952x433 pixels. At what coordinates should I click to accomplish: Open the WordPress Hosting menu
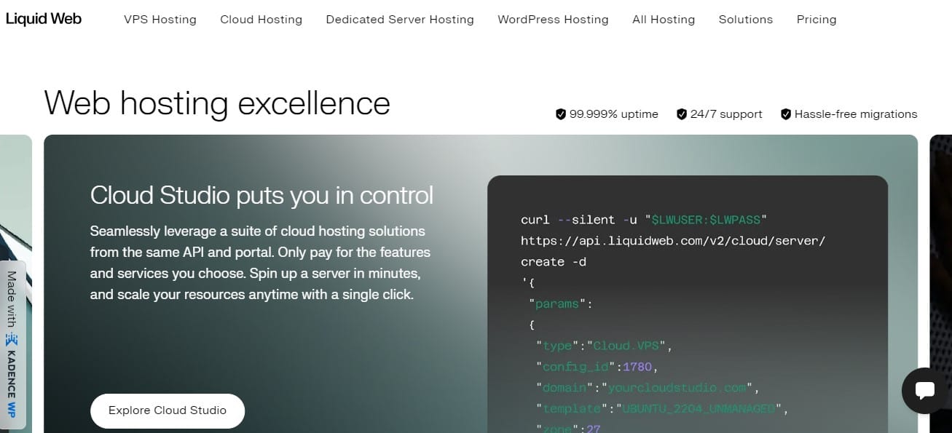(553, 20)
